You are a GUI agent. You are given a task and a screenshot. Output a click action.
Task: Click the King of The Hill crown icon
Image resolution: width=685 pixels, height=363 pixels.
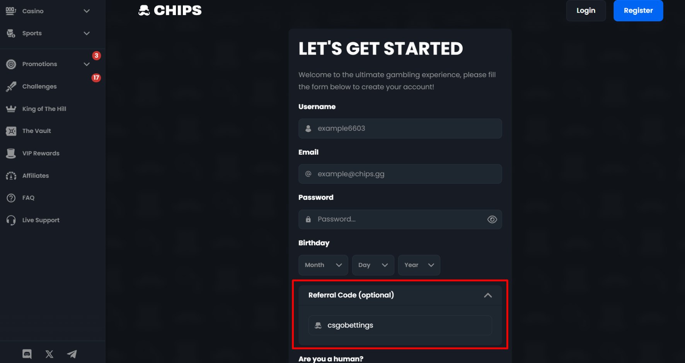pyautogui.click(x=11, y=109)
